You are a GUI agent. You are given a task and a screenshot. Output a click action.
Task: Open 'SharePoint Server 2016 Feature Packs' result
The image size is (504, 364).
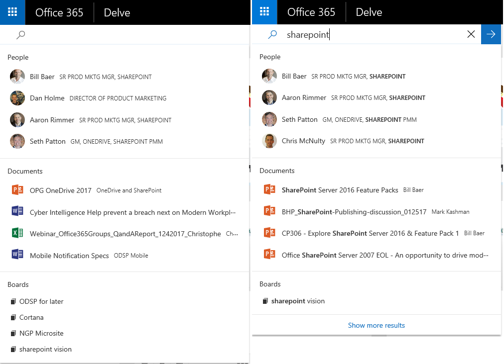point(340,190)
